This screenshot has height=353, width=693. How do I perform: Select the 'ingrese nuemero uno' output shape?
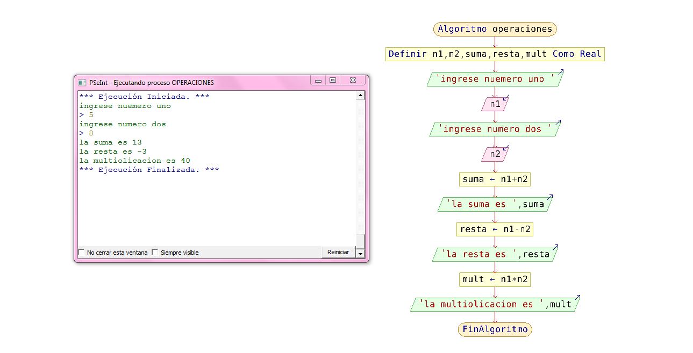tap(494, 78)
